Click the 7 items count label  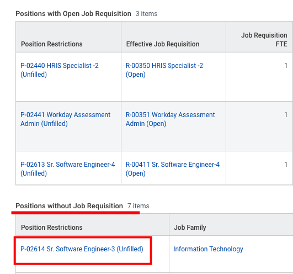138,205
